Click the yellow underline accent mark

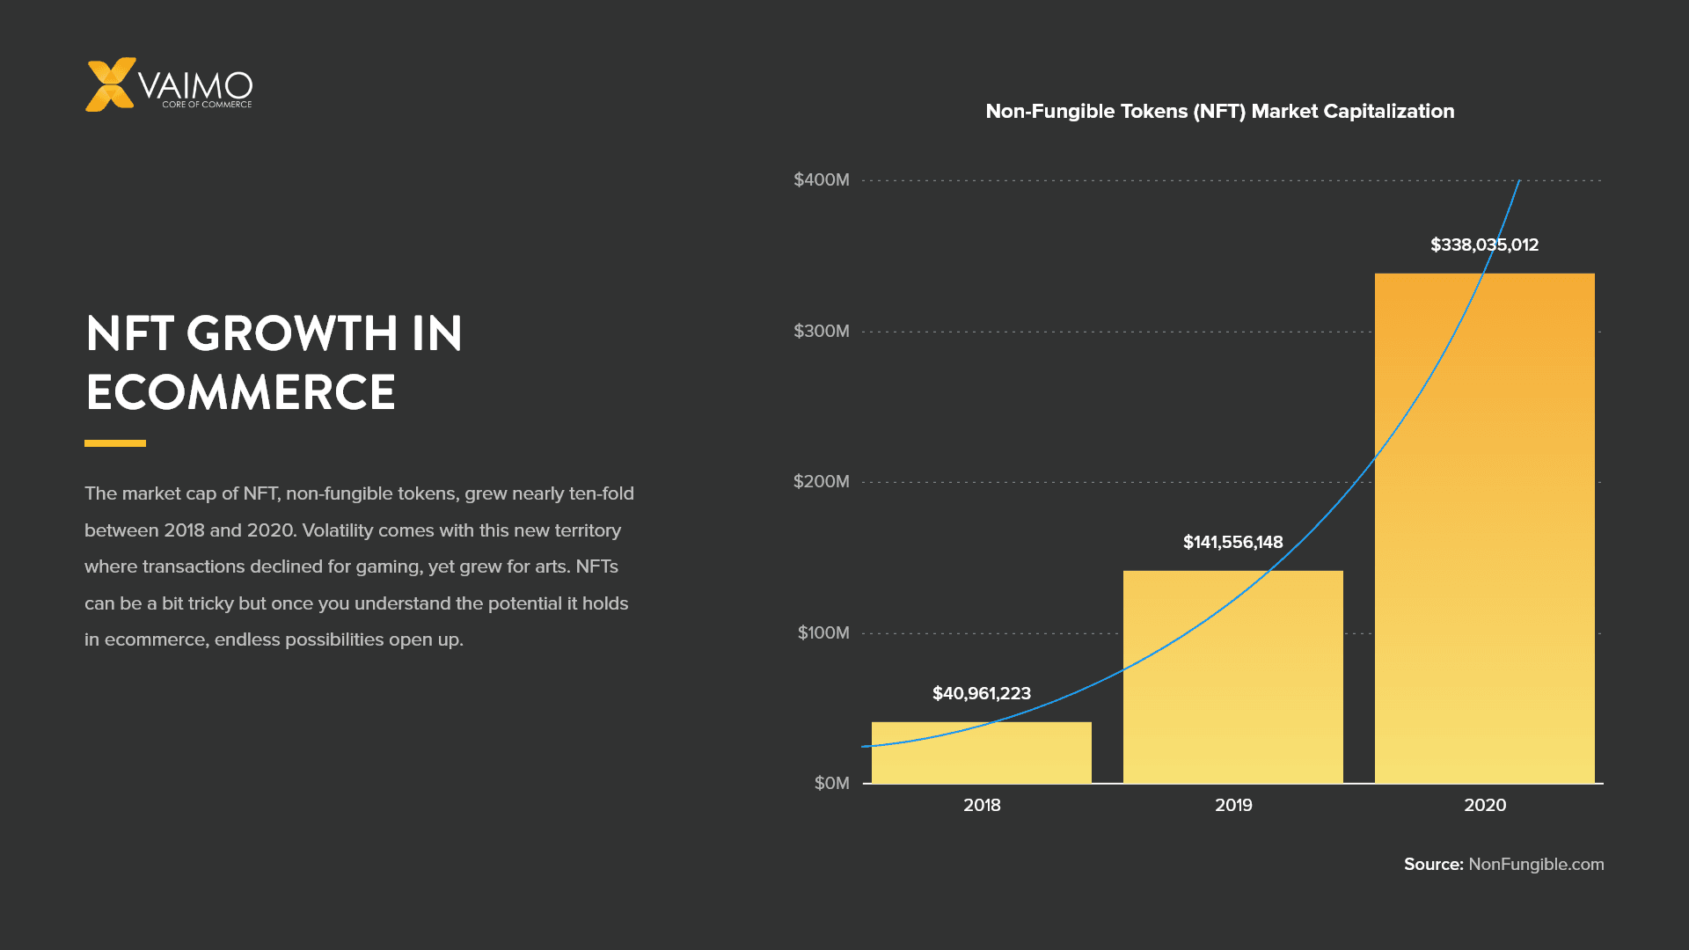point(114,443)
